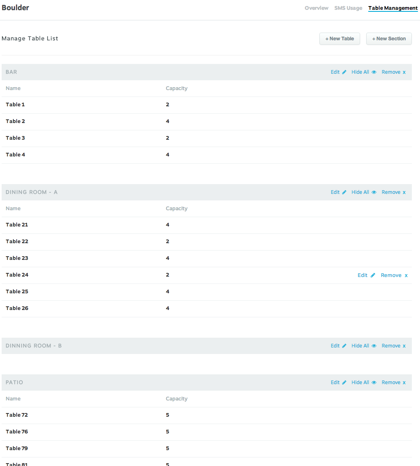Select the Table 76 row name
The height and width of the screenshot is (466, 420).
tap(17, 431)
